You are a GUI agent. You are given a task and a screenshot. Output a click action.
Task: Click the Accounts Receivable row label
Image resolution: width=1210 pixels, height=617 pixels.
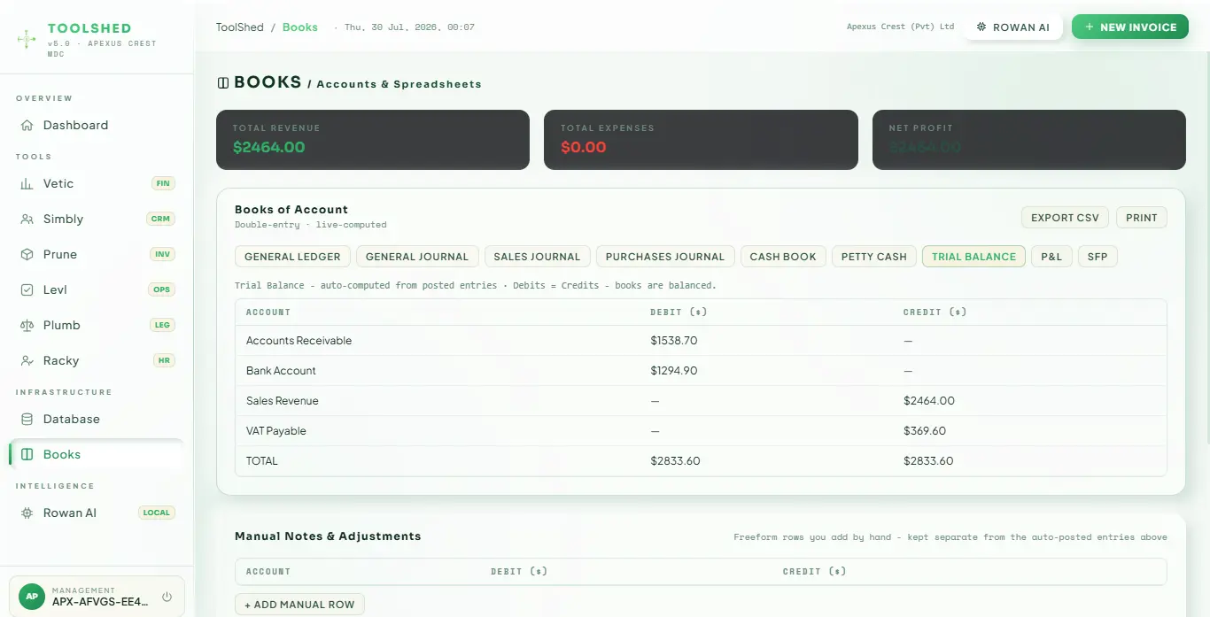[299, 341]
